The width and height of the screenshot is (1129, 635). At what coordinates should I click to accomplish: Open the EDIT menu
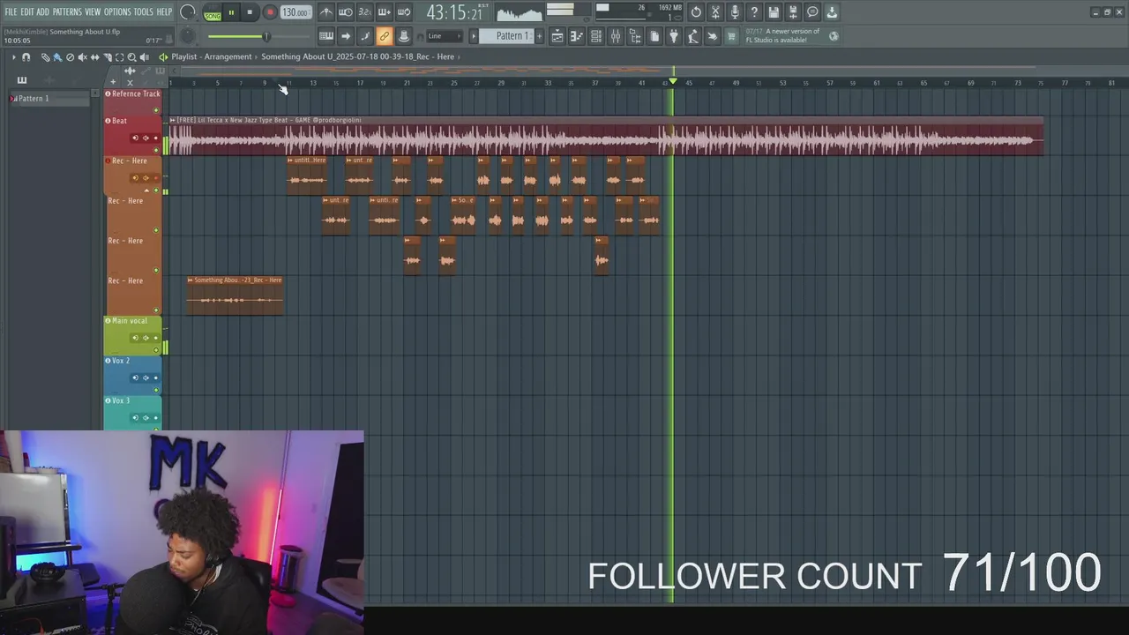click(x=27, y=12)
